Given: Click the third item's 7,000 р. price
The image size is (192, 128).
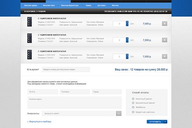Looking at the screenshot, I should pyautogui.click(x=147, y=57).
